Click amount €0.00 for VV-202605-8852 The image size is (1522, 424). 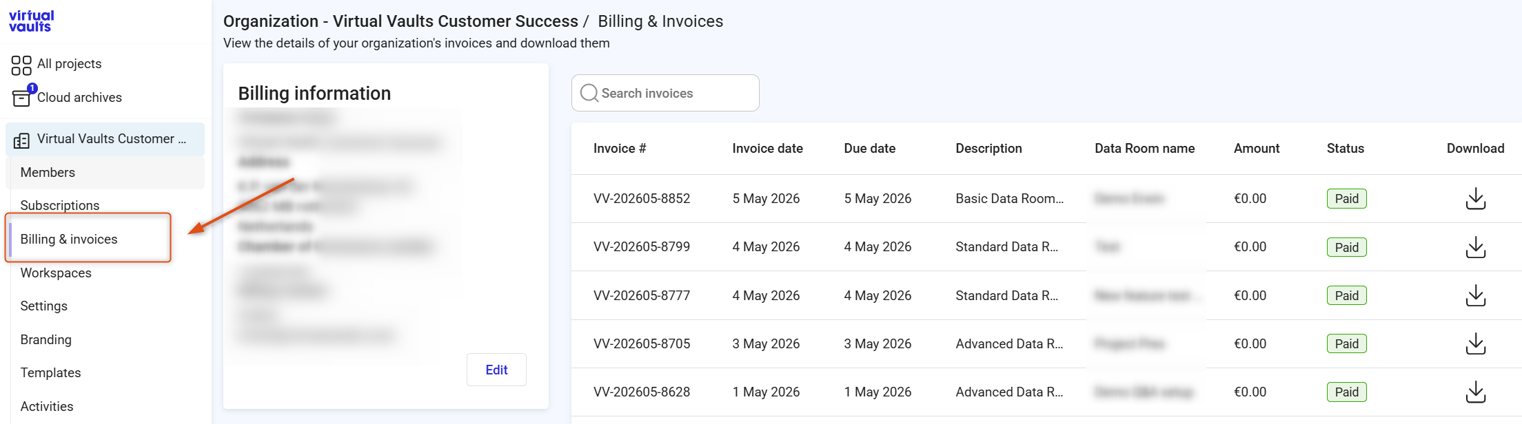[x=1250, y=198]
